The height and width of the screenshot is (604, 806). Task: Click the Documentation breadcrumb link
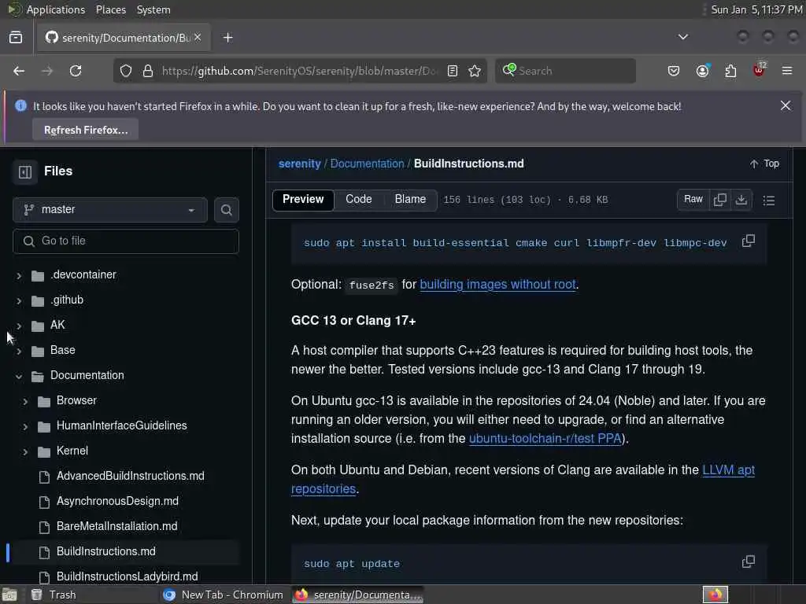click(367, 164)
